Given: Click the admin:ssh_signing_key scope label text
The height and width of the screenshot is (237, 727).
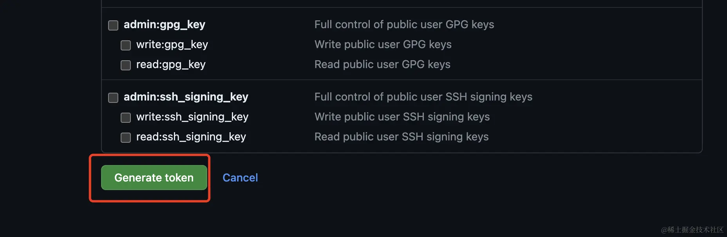Looking at the screenshot, I should point(186,97).
